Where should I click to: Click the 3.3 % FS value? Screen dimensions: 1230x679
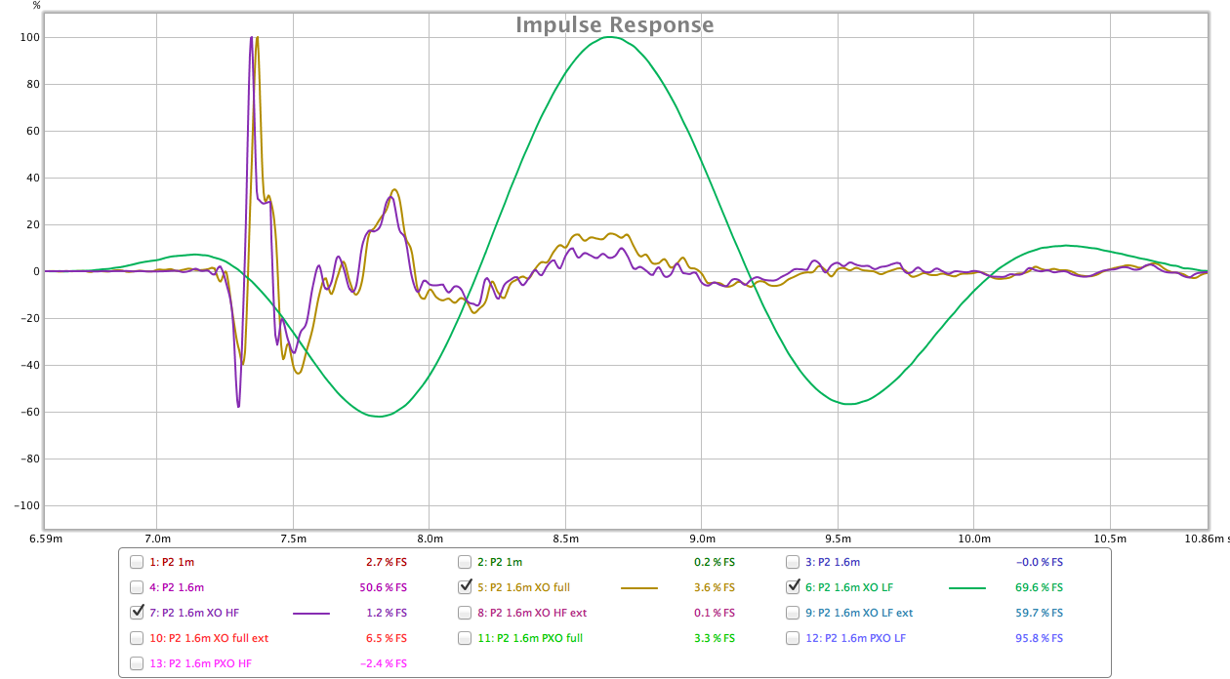714,638
